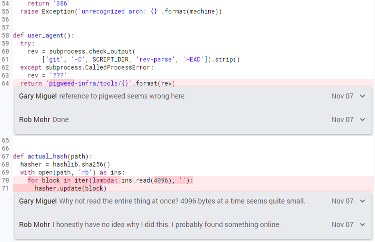Open reply 'I honestly have no idea why'
Image resolution: width=375 pixels, height=242 pixels.
[x=166, y=224]
